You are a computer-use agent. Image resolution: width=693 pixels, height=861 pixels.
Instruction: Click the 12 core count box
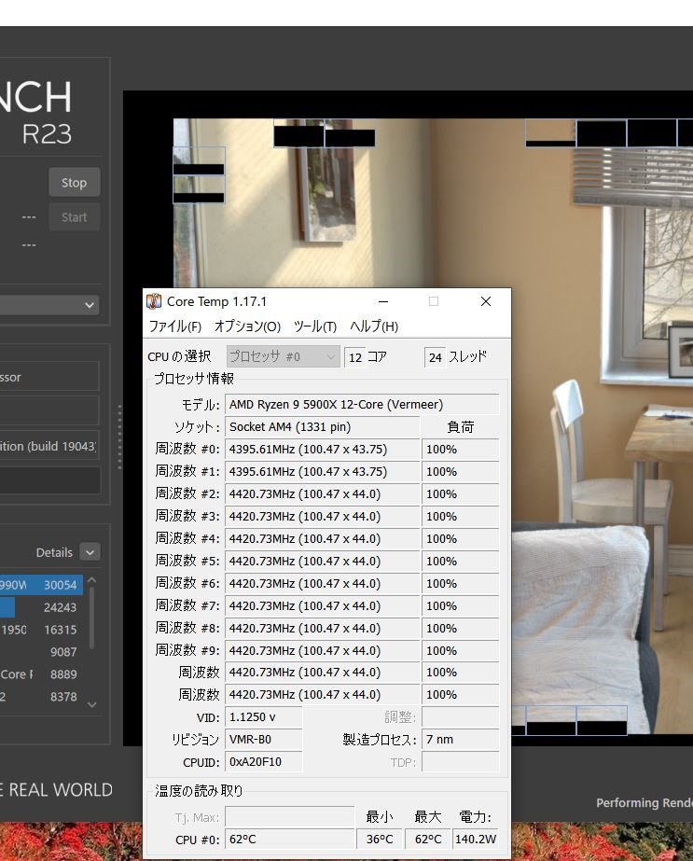coord(354,357)
